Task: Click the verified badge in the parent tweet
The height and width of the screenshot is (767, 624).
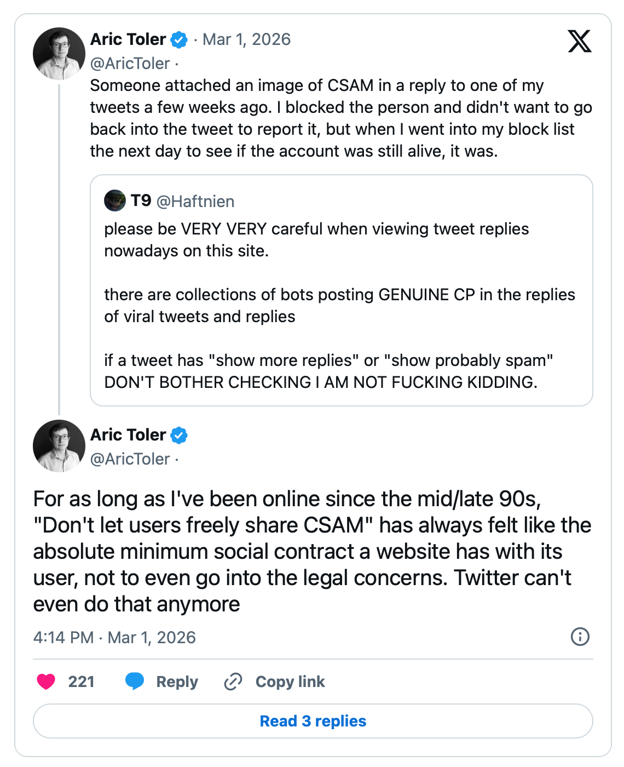Action: coord(179,40)
